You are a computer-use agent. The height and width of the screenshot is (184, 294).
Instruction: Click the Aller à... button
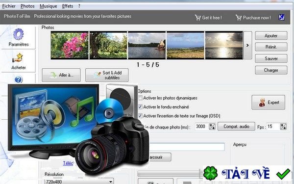[x=61, y=75]
